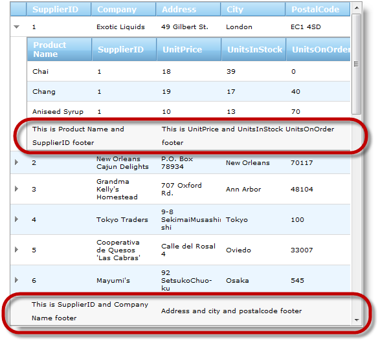Click the UnitsOnOrder column header
The width and height of the screenshot is (378, 341).
point(318,49)
